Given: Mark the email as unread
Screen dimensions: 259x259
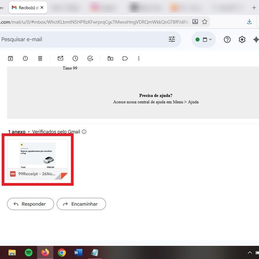Looking at the screenshot, I should pos(60,58).
